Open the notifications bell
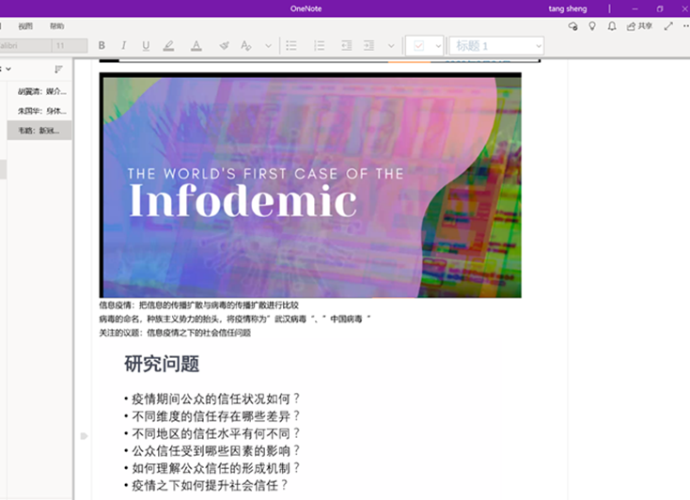This screenshot has width=690, height=500. coord(612,26)
